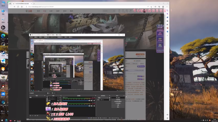Open the OBS 编辑 Edit menu
This screenshot has height=122, width=218.
pyautogui.click(x=36, y=37)
